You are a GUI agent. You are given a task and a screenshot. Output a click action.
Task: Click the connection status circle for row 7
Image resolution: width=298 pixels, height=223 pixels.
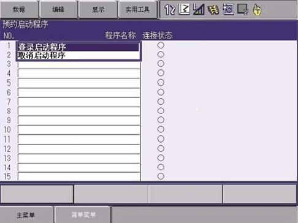[x=161, y=101]
